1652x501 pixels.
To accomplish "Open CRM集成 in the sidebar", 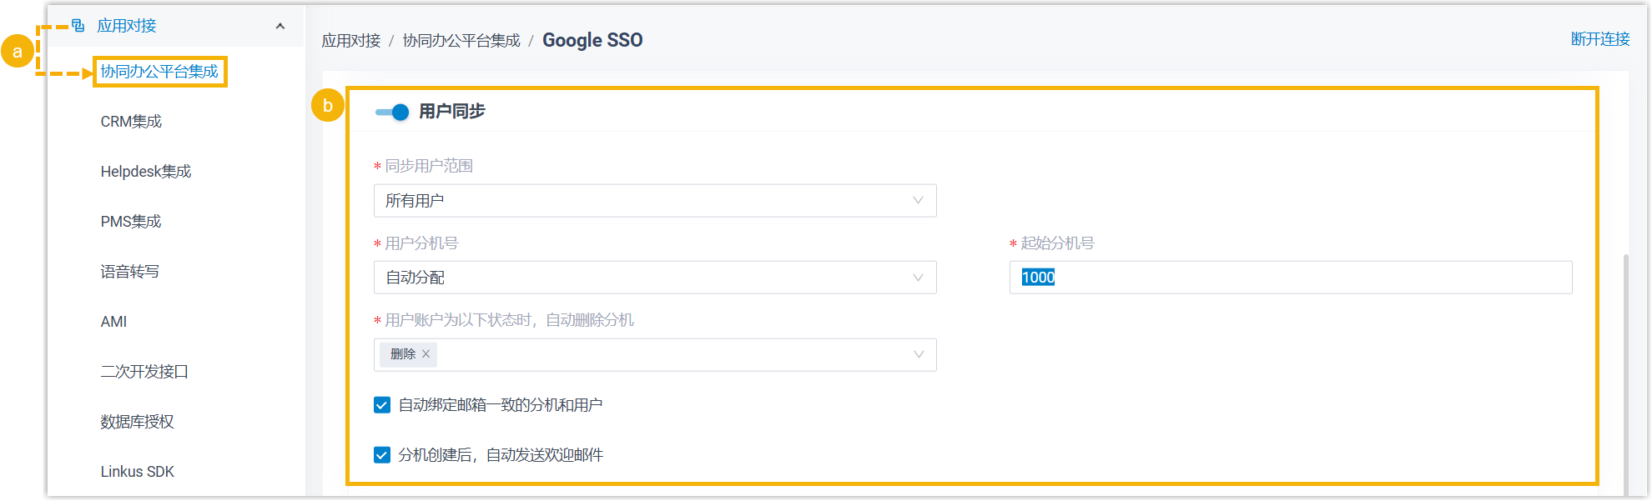I will click(131, 122).
